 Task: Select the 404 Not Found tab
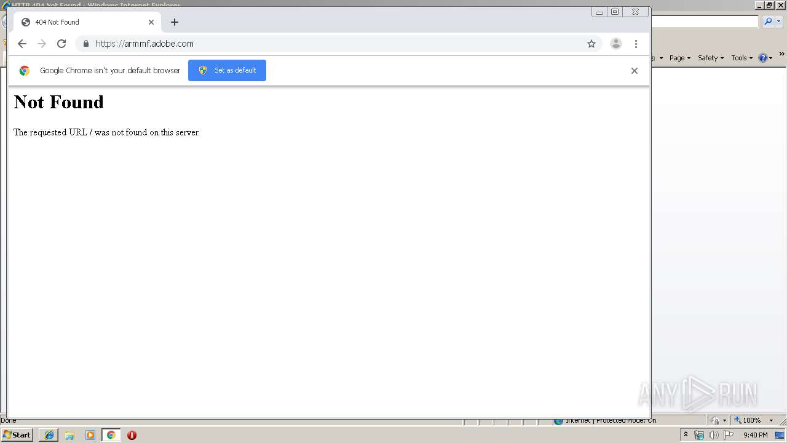coord(87,22)
